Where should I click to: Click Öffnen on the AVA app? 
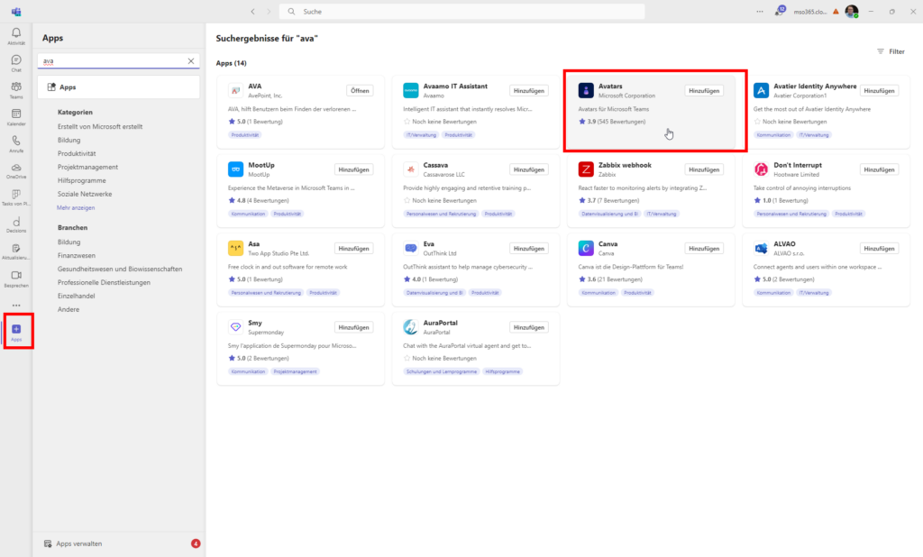click(360, 91)
